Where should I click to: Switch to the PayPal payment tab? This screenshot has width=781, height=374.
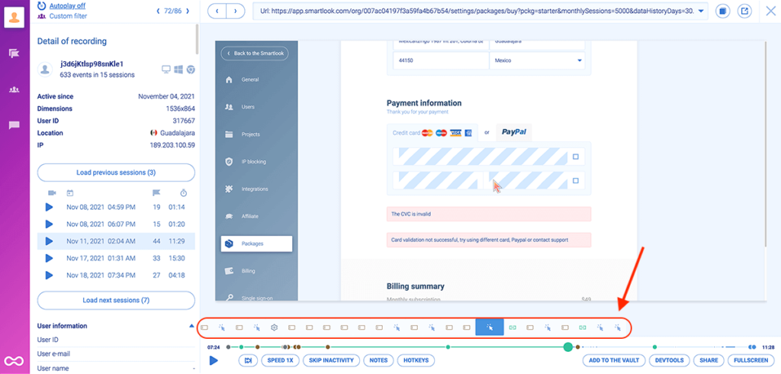(x=514, y=133)
